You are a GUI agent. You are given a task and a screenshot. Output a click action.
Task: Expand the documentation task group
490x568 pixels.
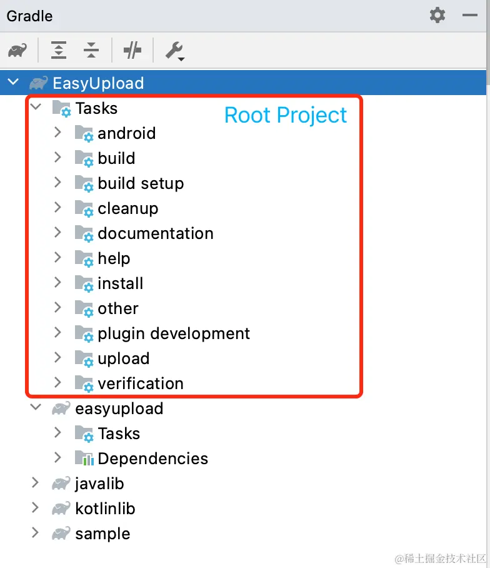[57, 232]
